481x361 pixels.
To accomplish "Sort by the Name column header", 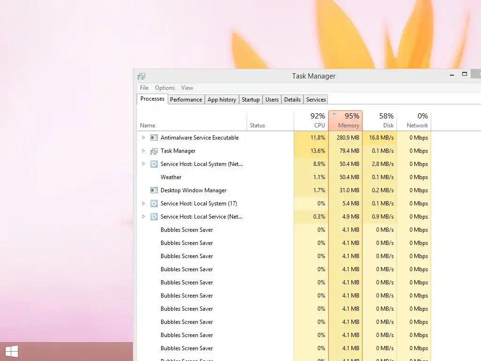I will coord(192,121).
